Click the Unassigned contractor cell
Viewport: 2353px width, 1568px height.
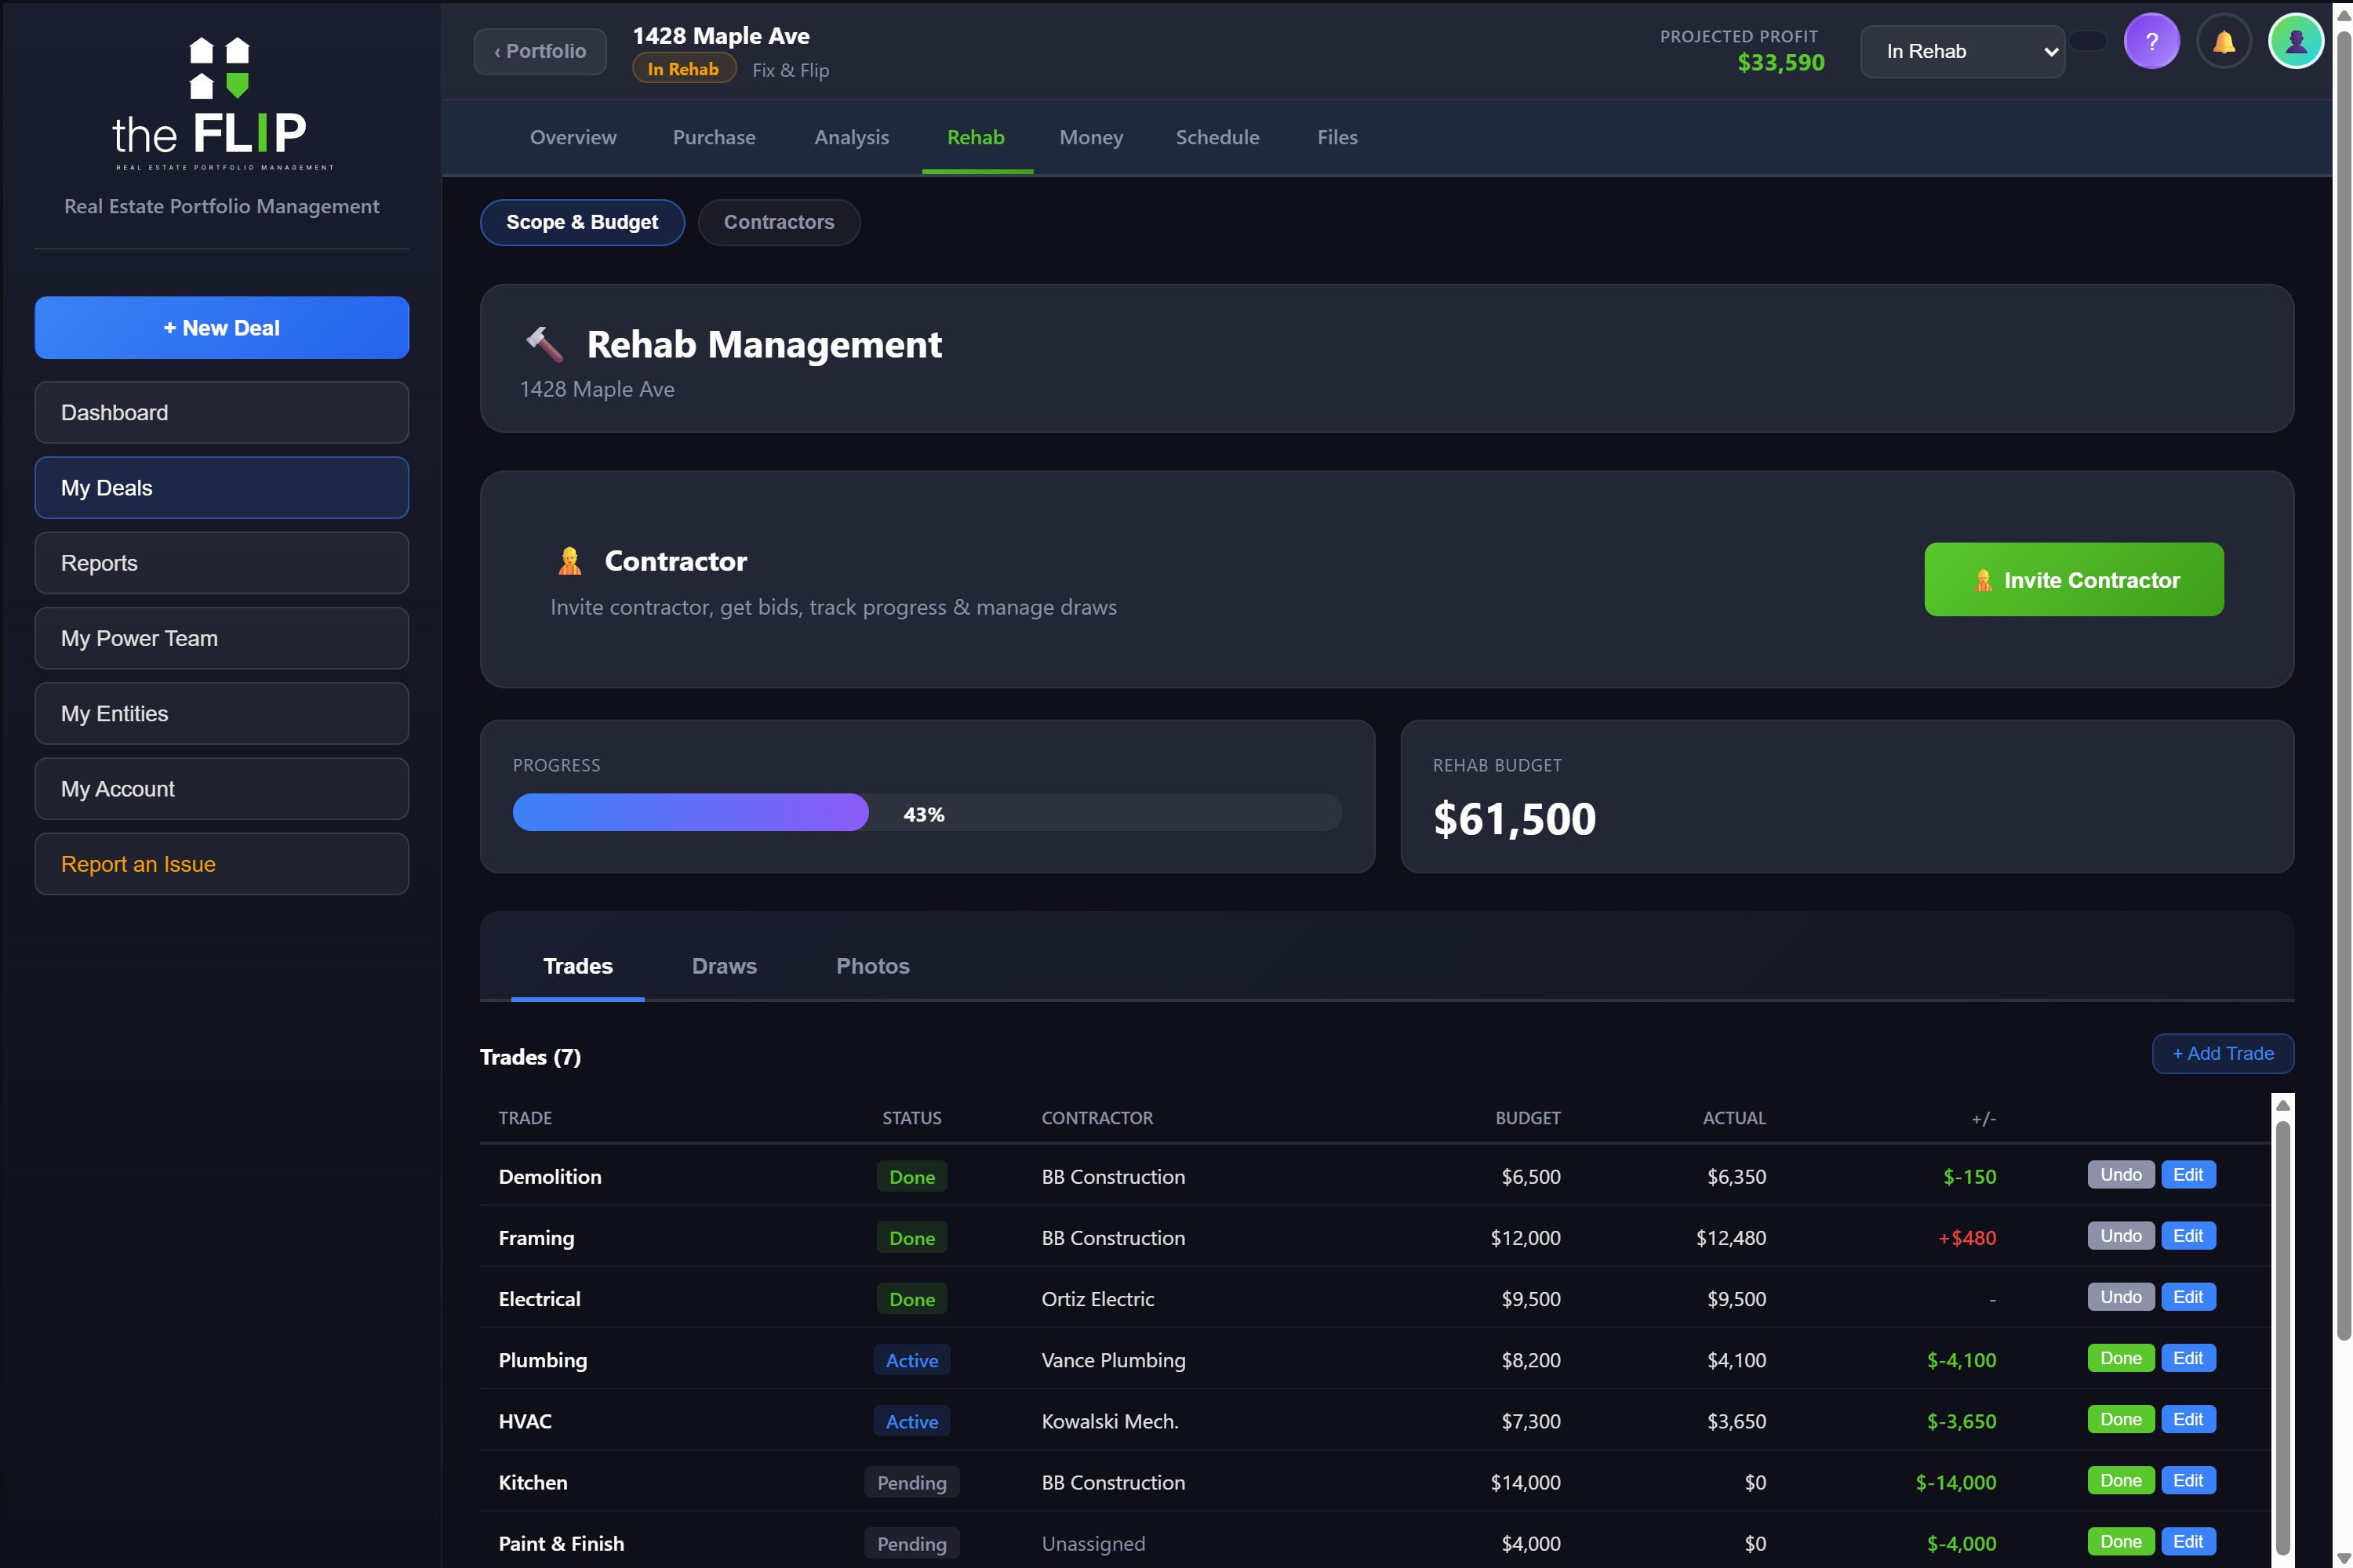tap(1093, 1543)
